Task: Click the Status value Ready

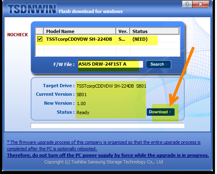Action: click(x=83, y=112)
